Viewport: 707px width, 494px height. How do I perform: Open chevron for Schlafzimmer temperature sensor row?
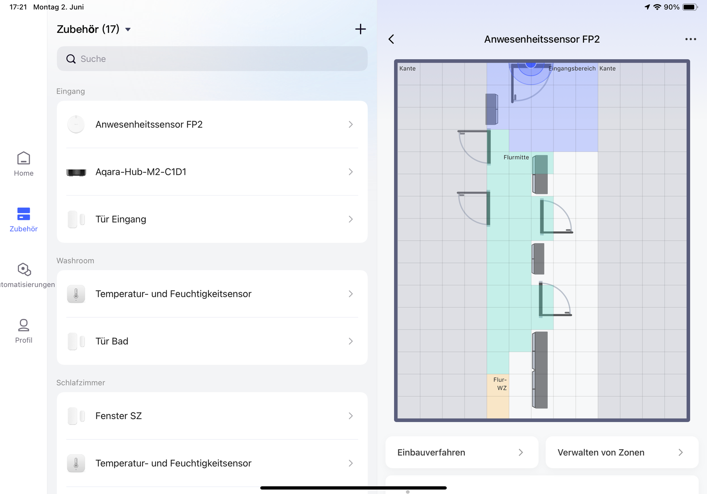[x=351, y=463]
